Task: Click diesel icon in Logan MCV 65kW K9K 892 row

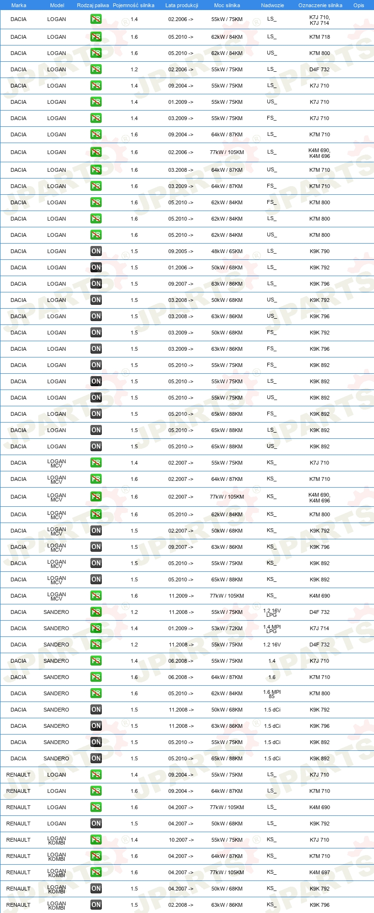Action: pos(96,579)
